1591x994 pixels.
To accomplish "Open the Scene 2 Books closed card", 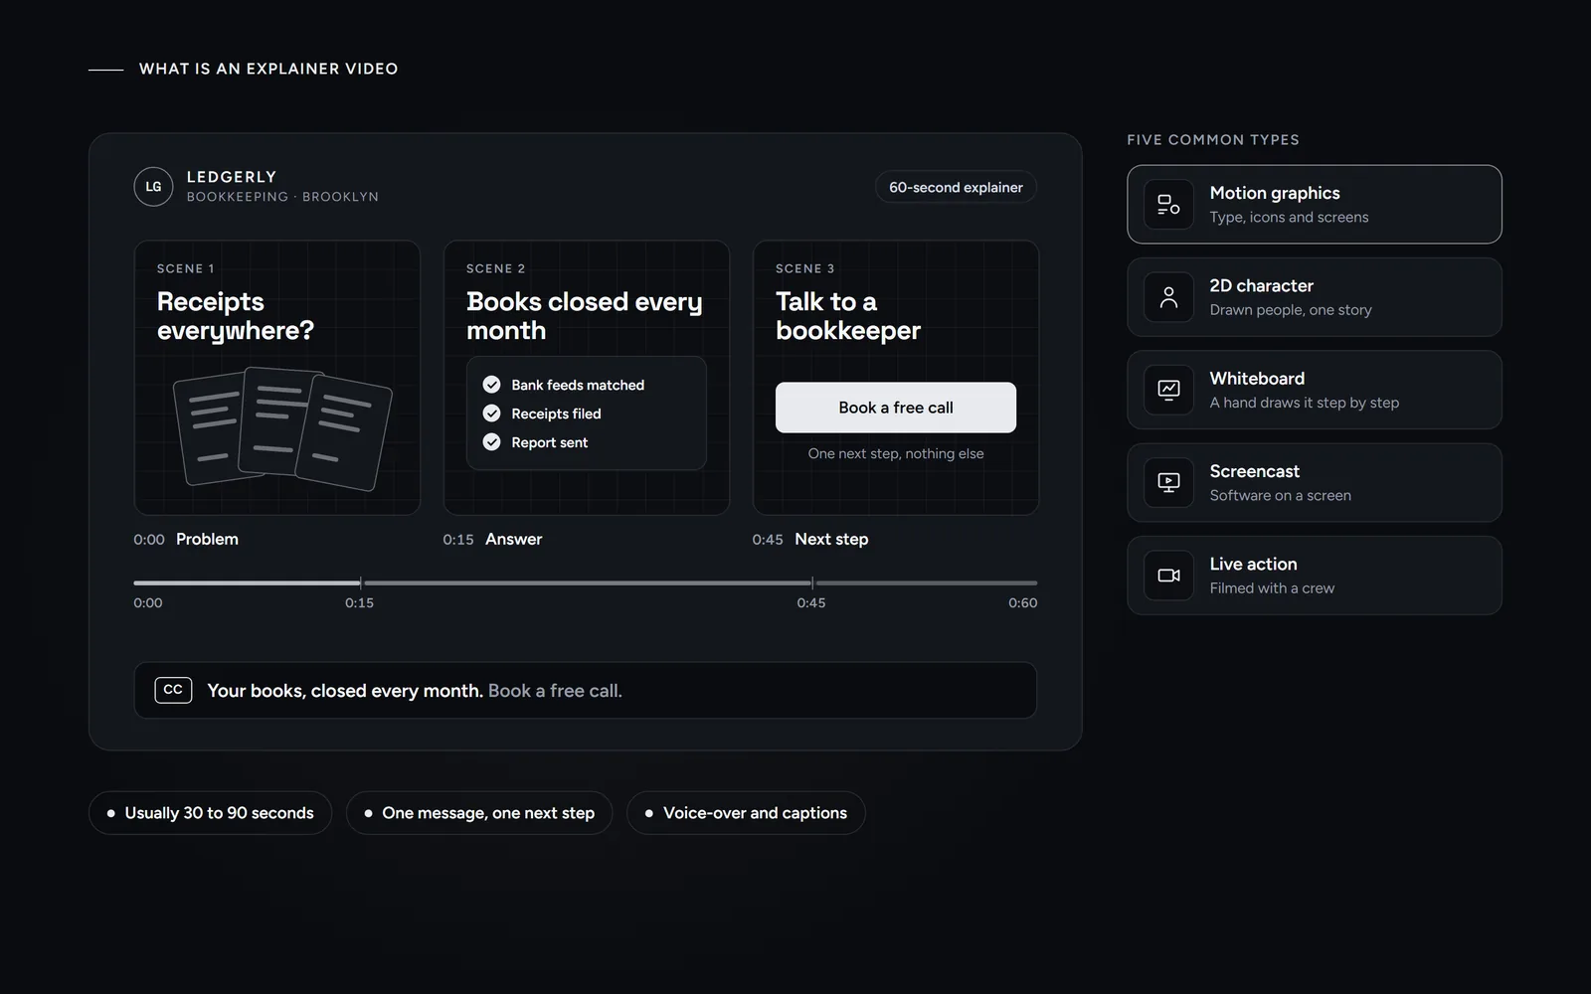I will (x=587, y=378).
